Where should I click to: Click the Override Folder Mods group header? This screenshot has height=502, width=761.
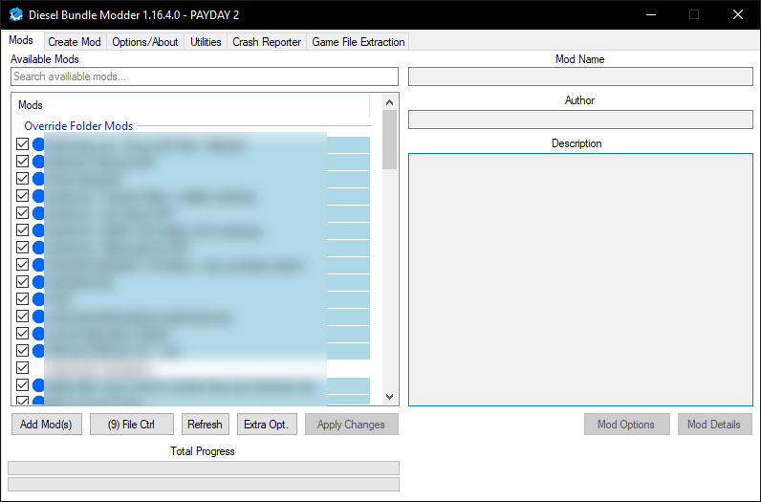coord(78,126)
